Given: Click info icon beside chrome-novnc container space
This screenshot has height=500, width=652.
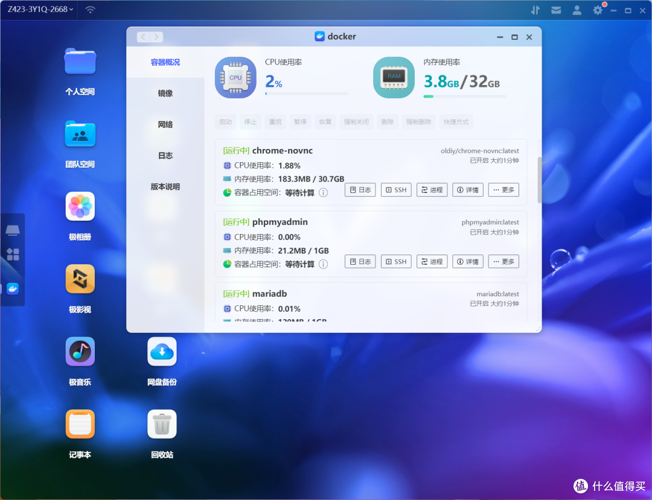Looking at the screenshot, I should point(323,193).
